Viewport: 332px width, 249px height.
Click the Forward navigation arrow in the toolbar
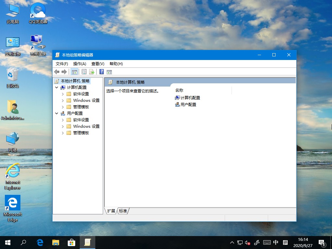[64, 72]
